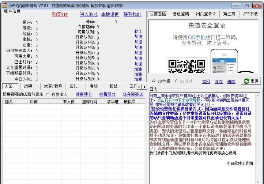This screenshot has width=264, height=184.
Task: Click the app icon in title bar
Action: [4, 5]
